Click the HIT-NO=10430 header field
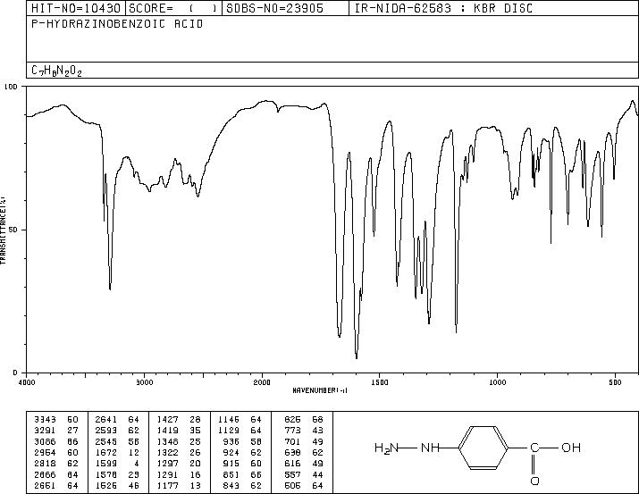Image resolution: width=639 pixels, height=494 pixels. pos(76,8)
